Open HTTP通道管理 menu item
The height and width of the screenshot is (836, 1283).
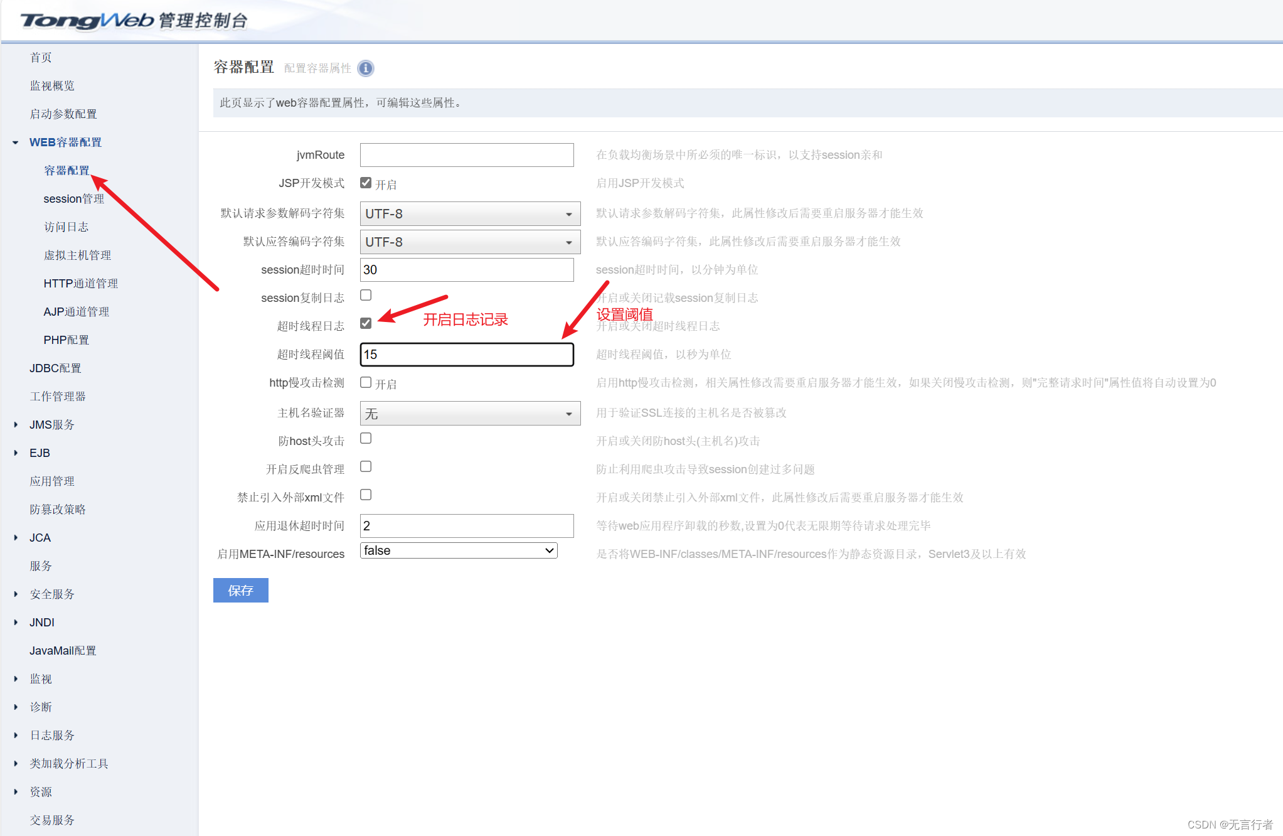coord(80,284)
